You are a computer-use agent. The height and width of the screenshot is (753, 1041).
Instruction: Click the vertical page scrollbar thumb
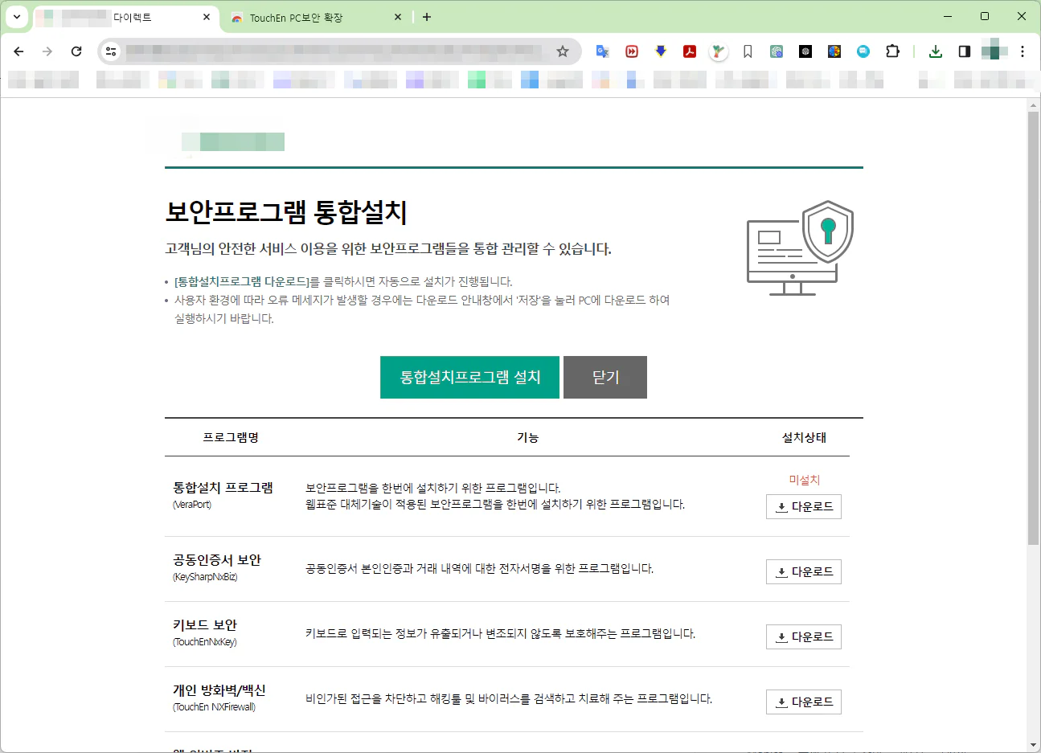(x=1034, y=329)
